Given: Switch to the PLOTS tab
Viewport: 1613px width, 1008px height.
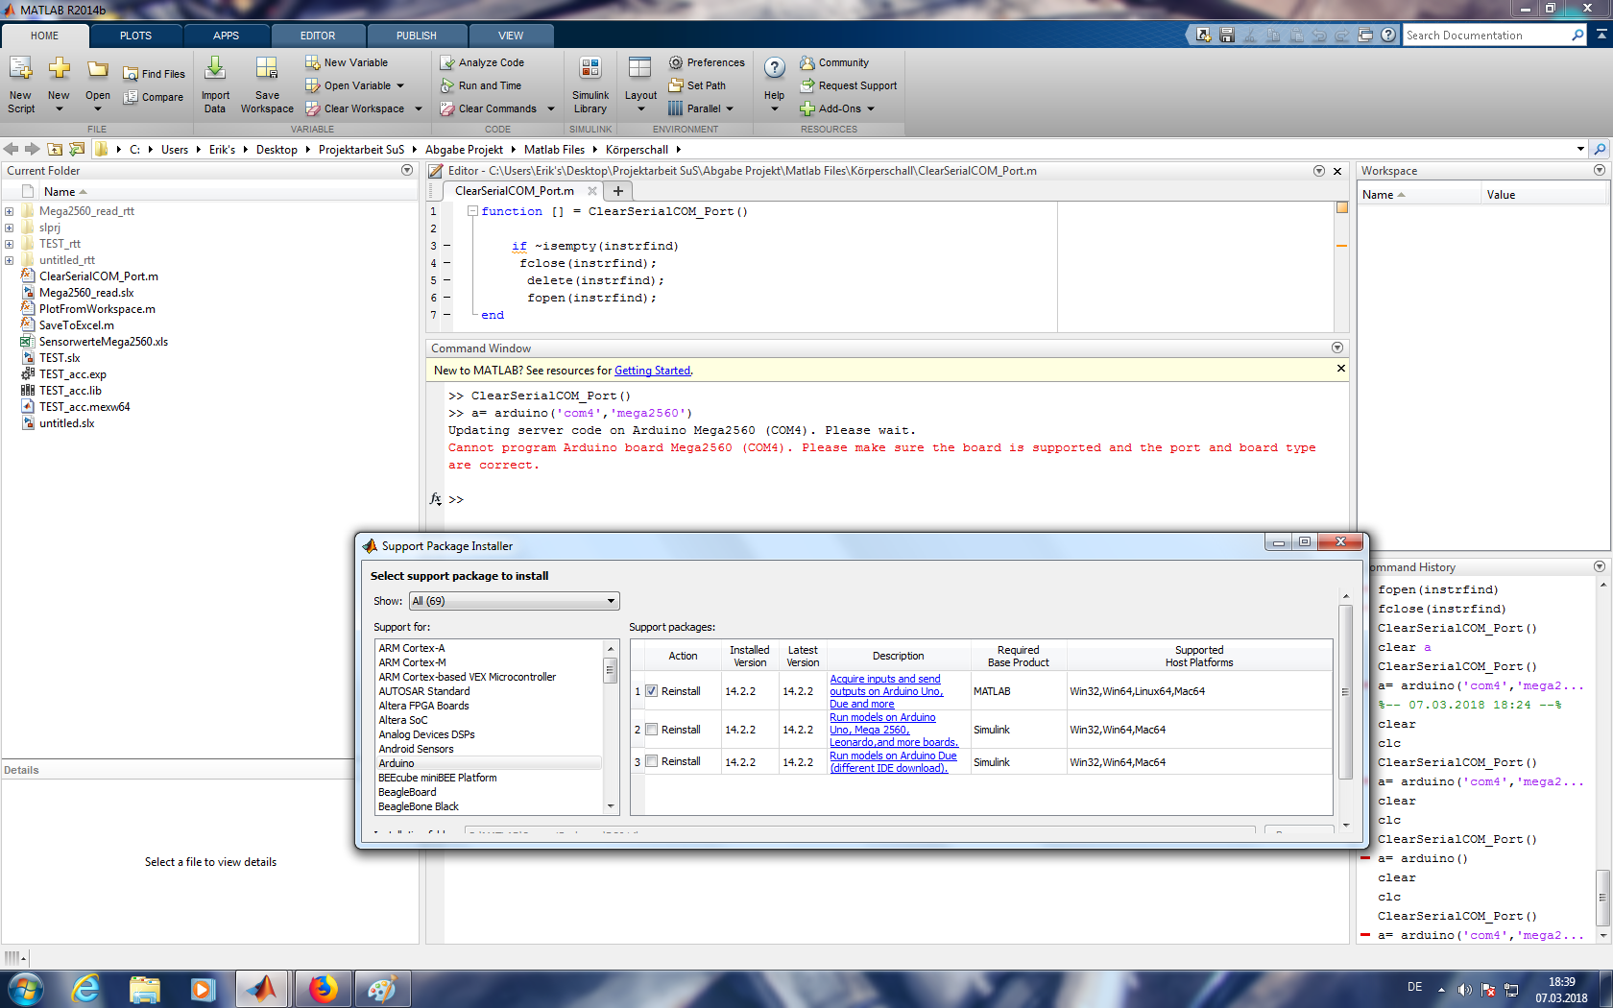Looking at the screenshot, I should pyautogui.click(x=135, y=36).
